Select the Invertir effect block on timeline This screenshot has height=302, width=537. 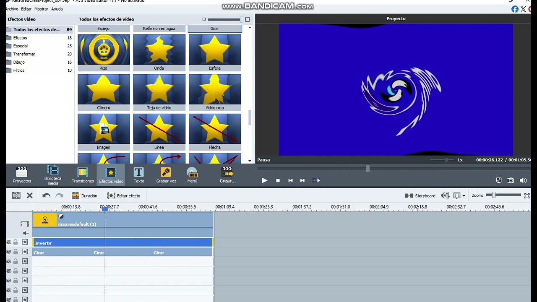123,242
